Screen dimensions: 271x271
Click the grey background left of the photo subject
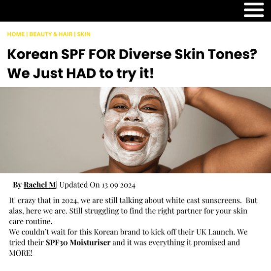click(48, 130)
